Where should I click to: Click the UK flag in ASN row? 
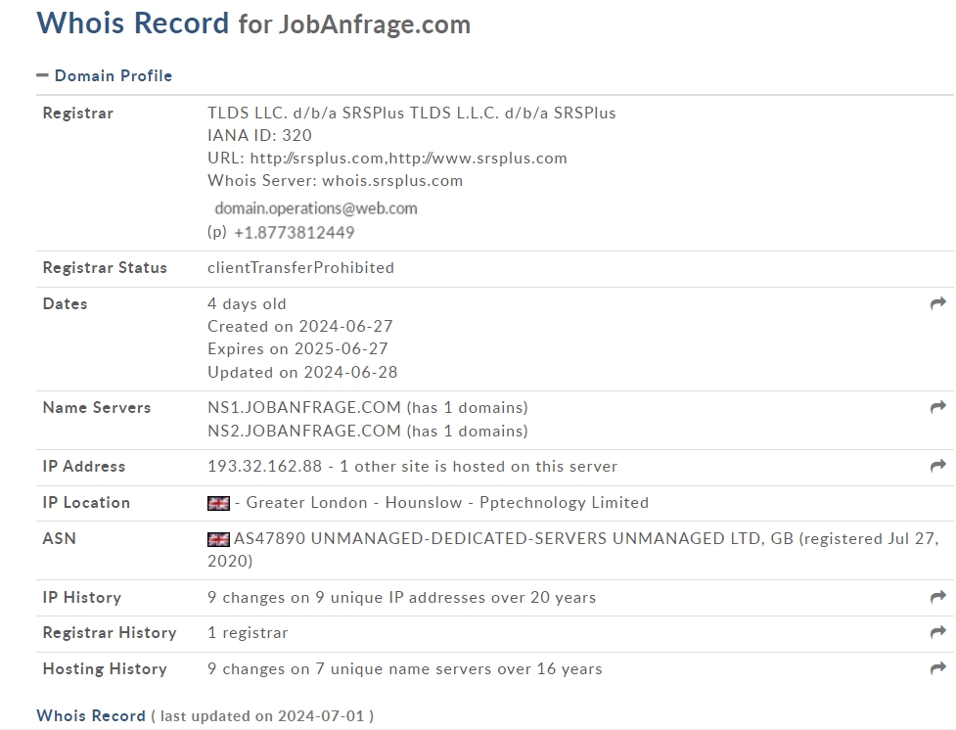[x=218, y=539]
